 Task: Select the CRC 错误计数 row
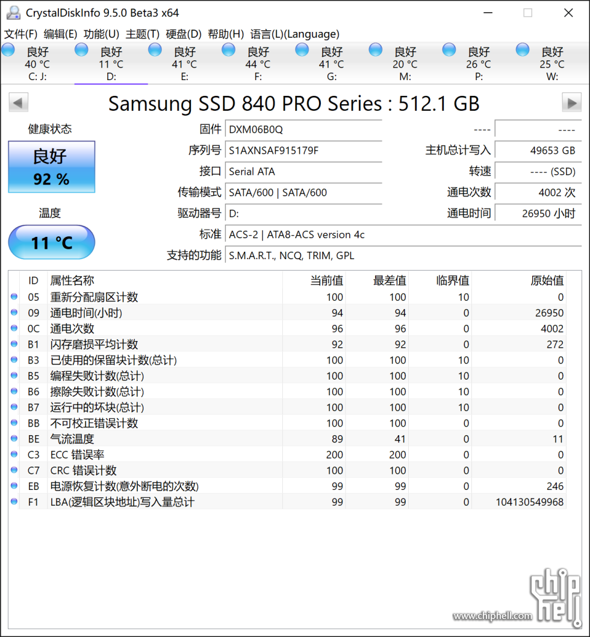tap(287, 471)
